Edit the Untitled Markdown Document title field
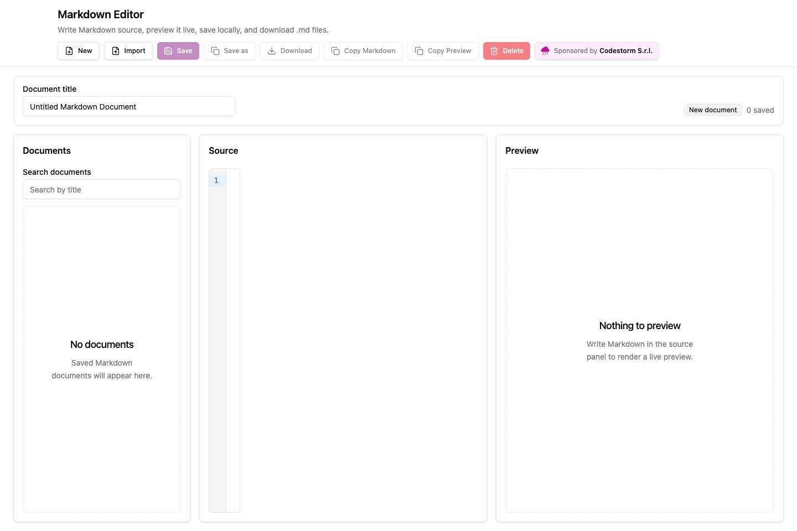The image size is (797, 531). [129, 106]
